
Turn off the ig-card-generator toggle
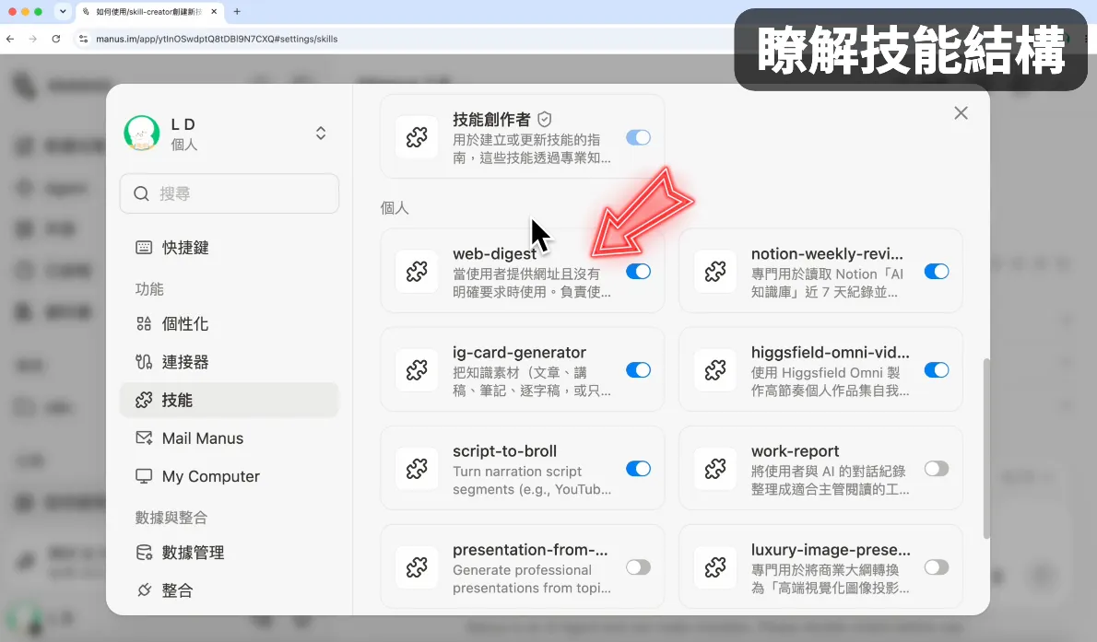click(x=638, y=370)
